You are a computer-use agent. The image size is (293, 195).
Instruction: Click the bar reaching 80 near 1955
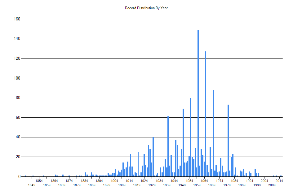pos(191,137)
